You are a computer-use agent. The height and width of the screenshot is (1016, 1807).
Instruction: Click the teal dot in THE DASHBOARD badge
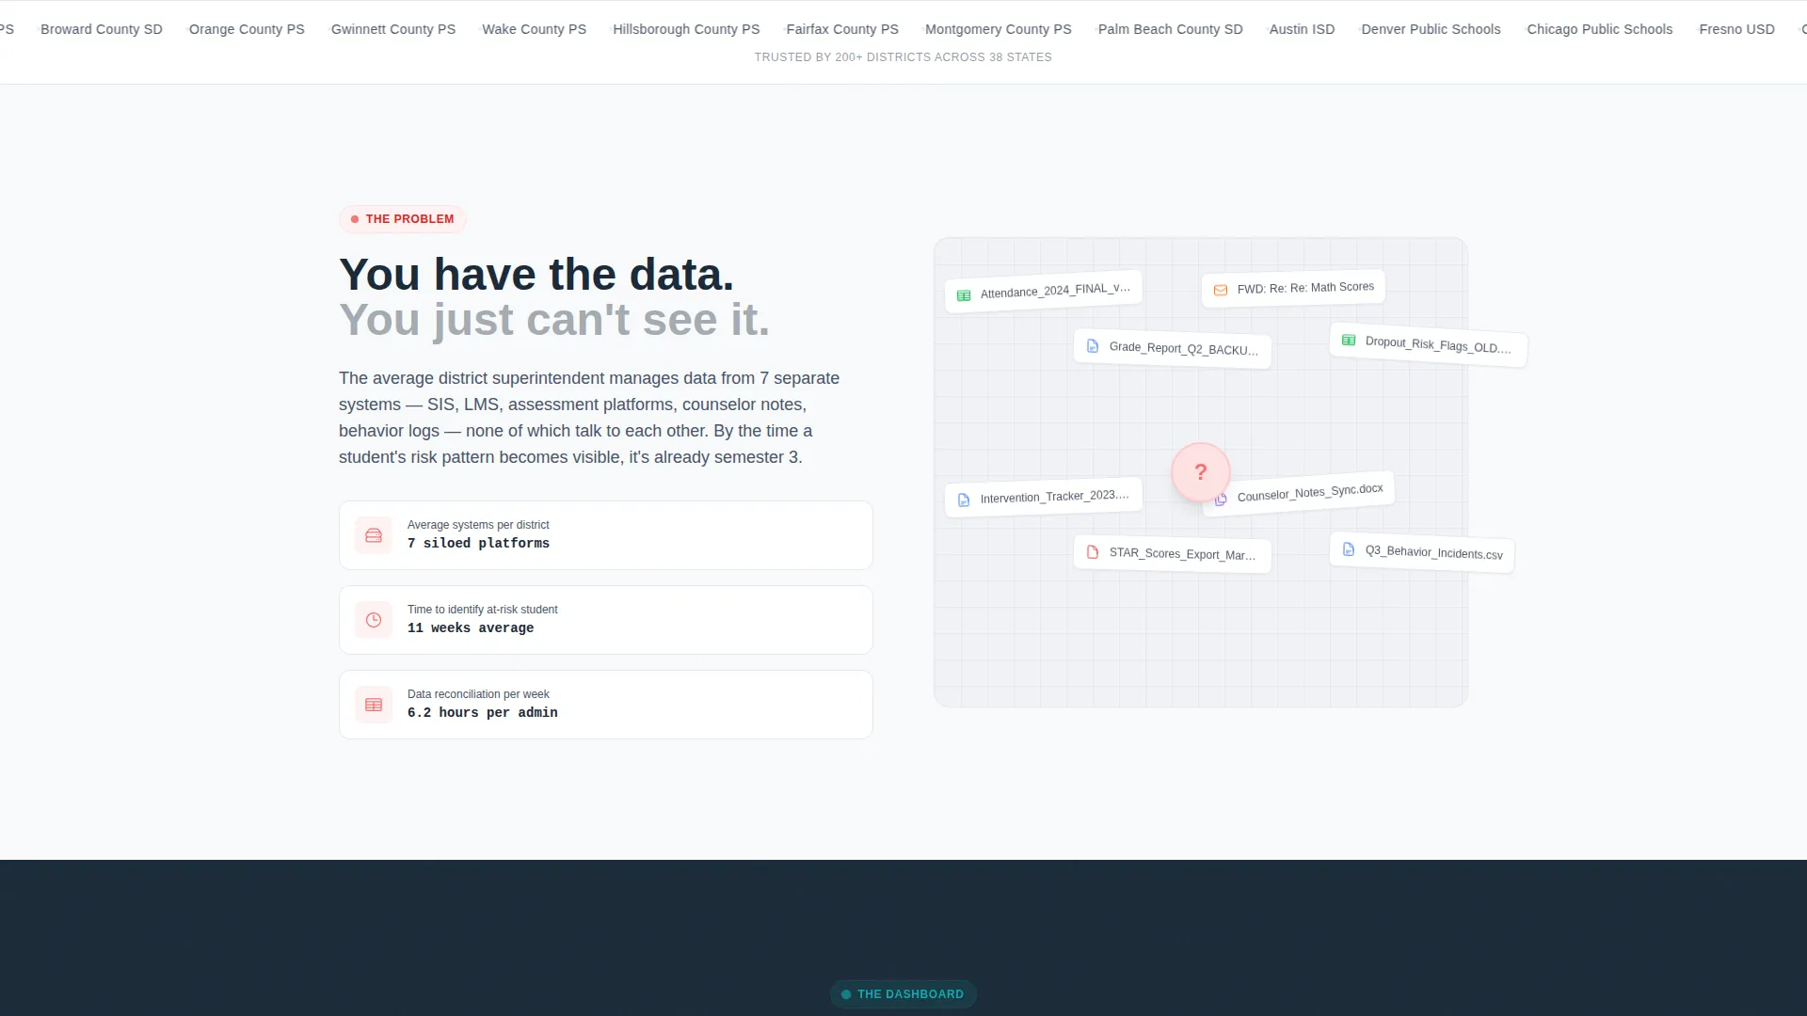click(x=846, y=994)
